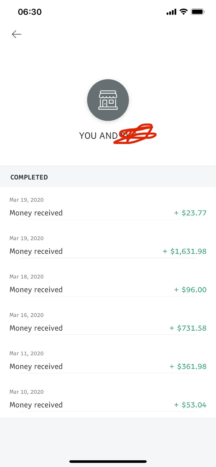Open the $23.77 money received transaction
This screenshot has height=467, width=216.
[x=108, y=207]
